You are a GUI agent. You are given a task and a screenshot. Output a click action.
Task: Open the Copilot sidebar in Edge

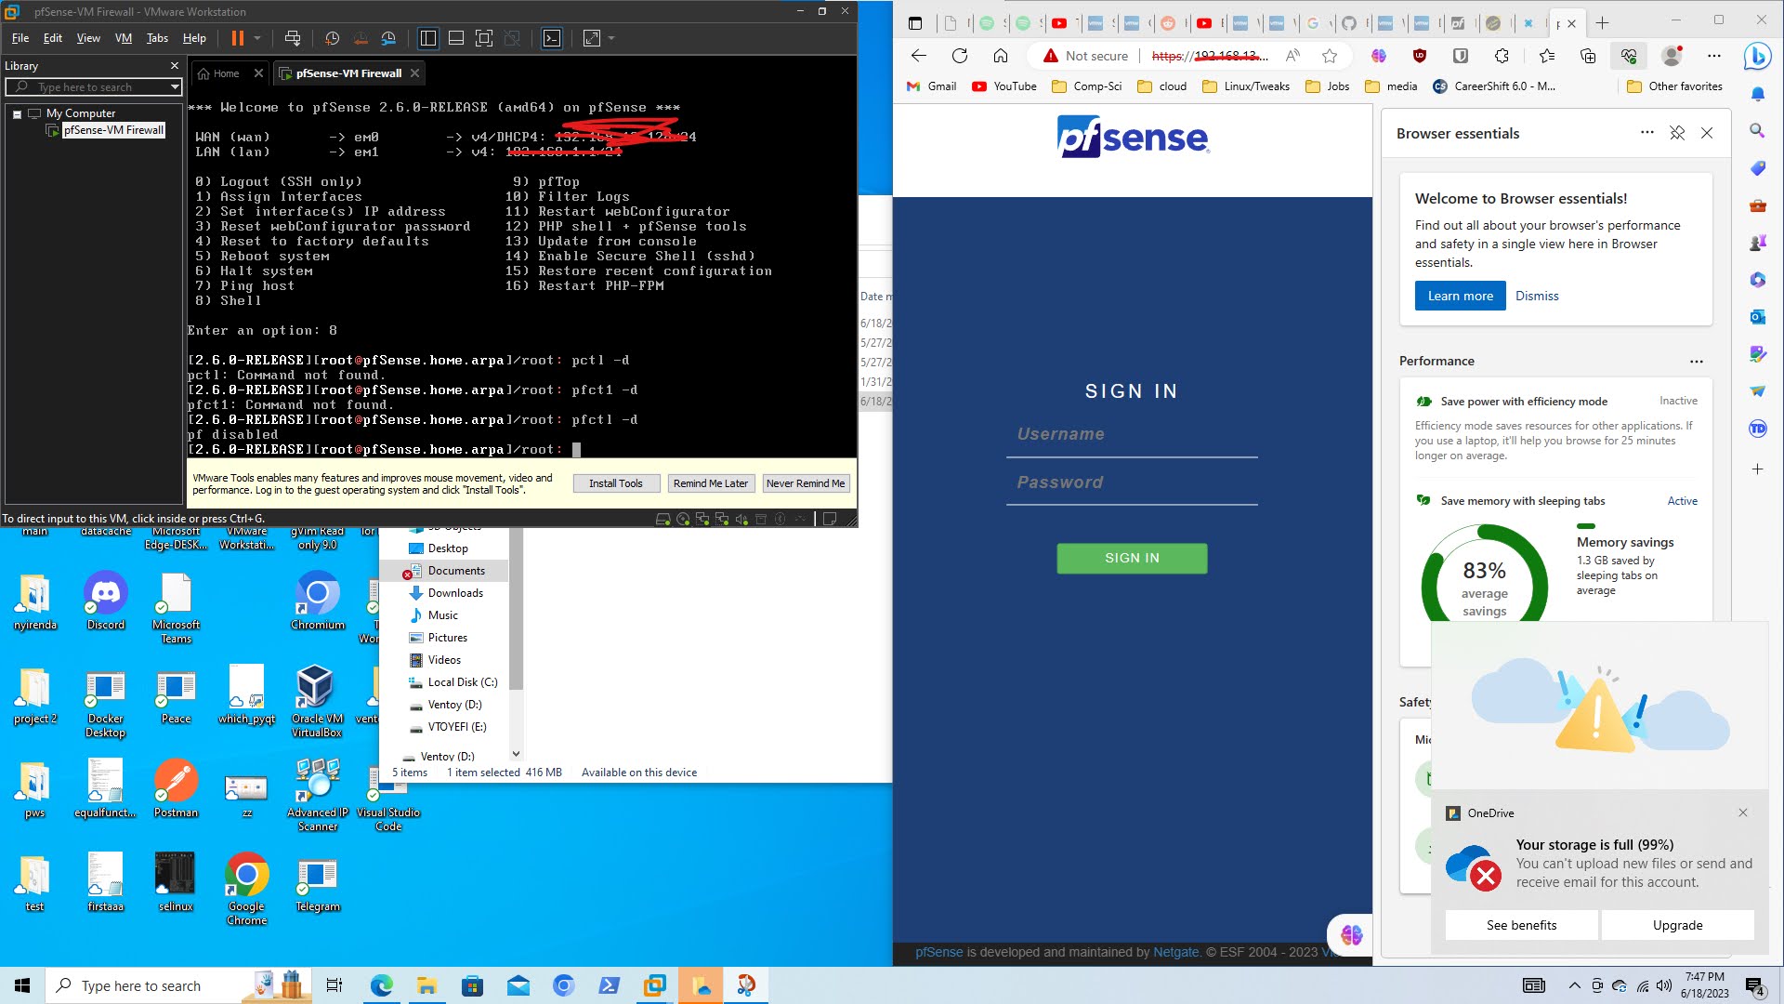(1756, 56)
